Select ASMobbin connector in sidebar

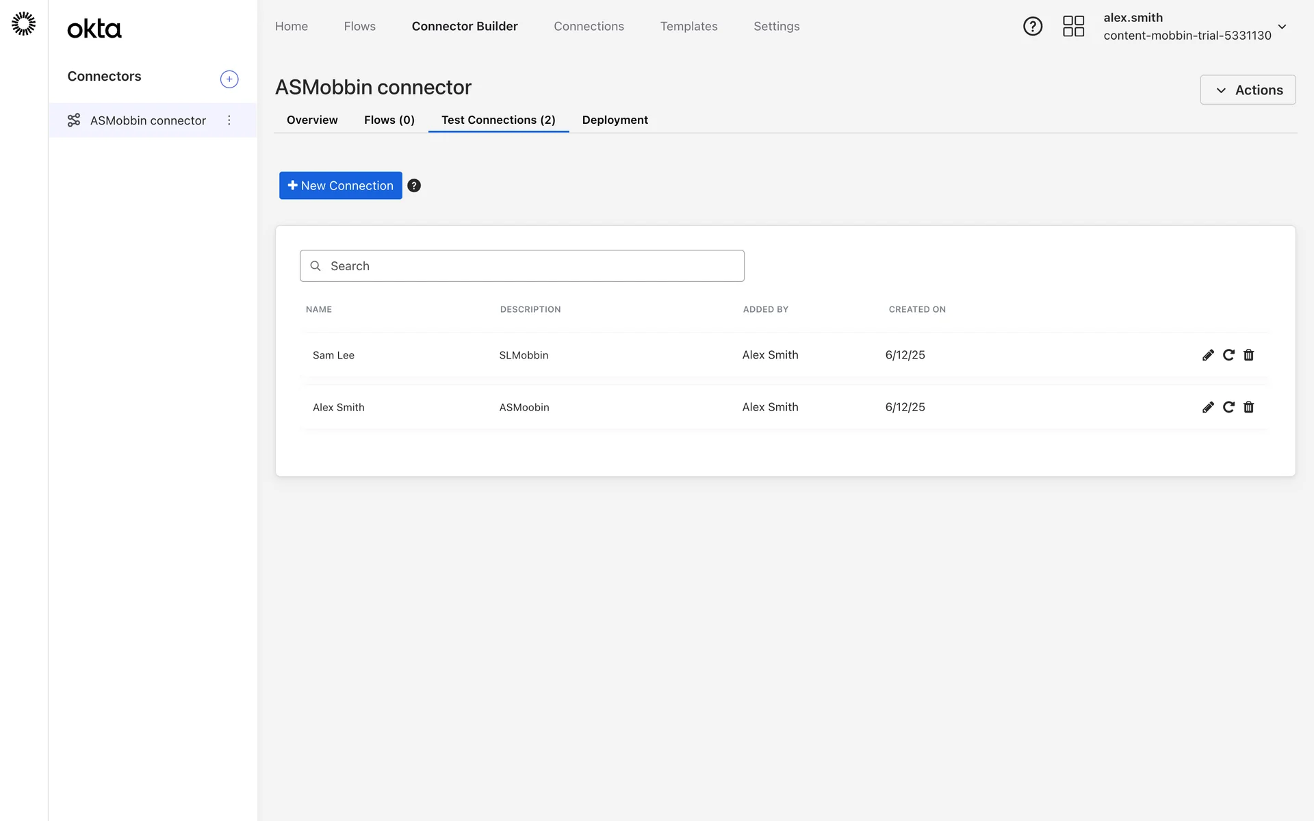pyautogui.click(x=148, y=120)
